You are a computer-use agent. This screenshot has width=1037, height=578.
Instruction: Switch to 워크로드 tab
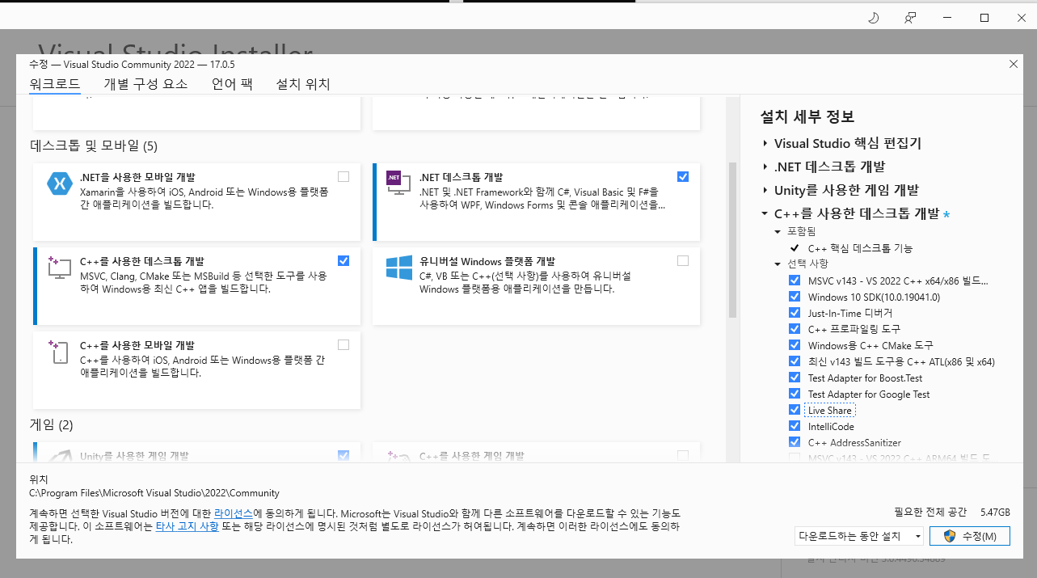coord(55,84)
